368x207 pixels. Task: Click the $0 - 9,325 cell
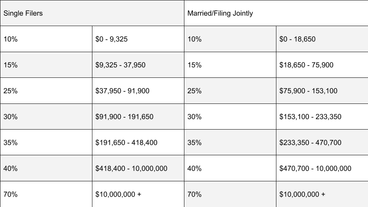pos(138,39)
